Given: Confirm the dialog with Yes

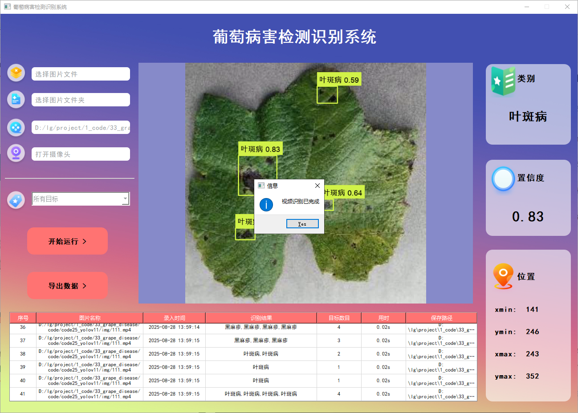Looking at the screenshot, I should point(302,224).
